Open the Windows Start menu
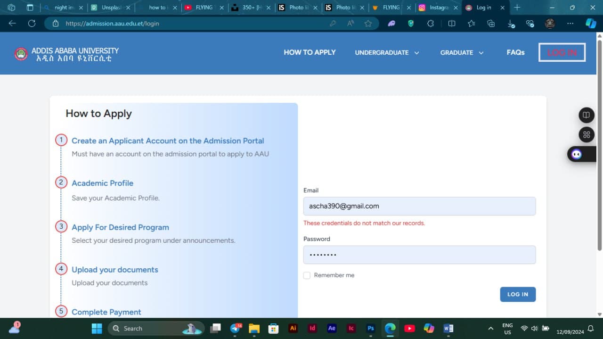 [x=97, y=328]
